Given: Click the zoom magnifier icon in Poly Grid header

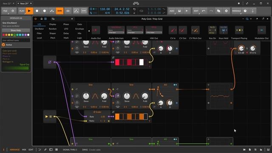Looking at the screenshot, I should (x=247, y=19).
